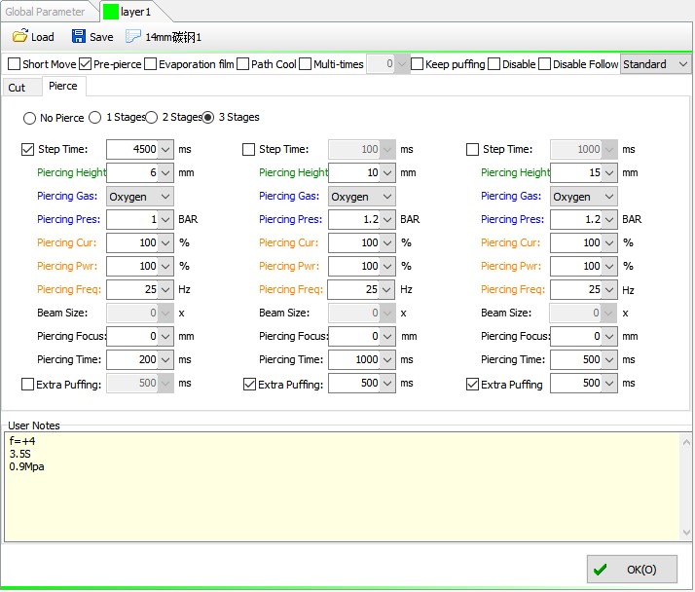
Task: Enable the Short Move checkbox
Action: (14, 64)
